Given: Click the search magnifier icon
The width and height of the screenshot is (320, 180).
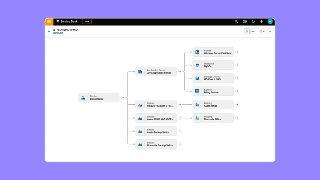Looking at the screenshot, I should 236,22.
